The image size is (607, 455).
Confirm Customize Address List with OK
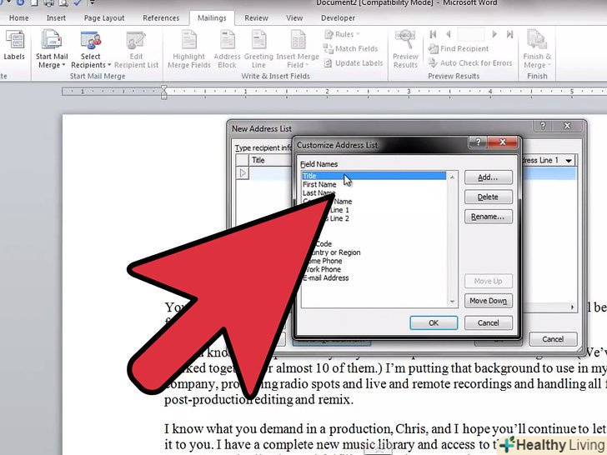434,322
